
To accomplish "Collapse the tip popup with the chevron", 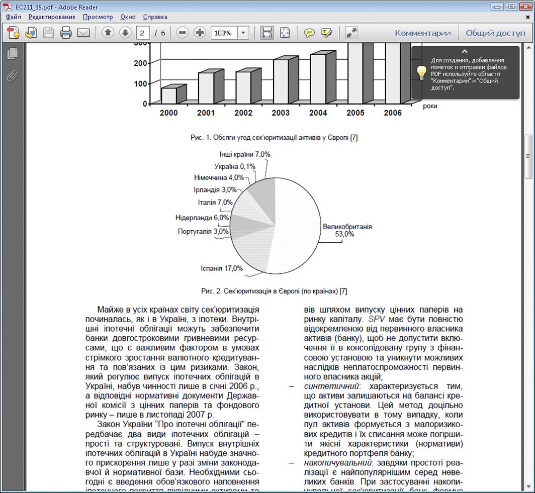I will (x=465, y=51).
